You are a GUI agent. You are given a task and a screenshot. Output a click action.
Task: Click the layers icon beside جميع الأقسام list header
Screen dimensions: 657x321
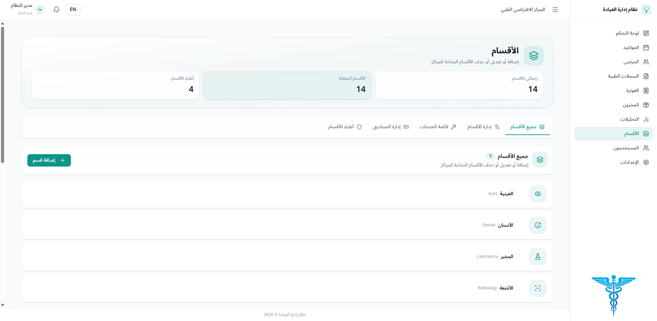(540, 160)
